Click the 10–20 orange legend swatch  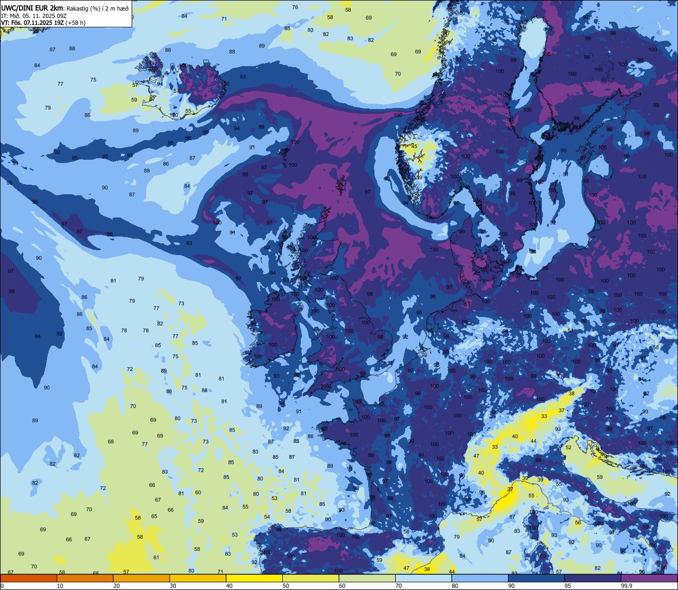(x=85, y=578)
